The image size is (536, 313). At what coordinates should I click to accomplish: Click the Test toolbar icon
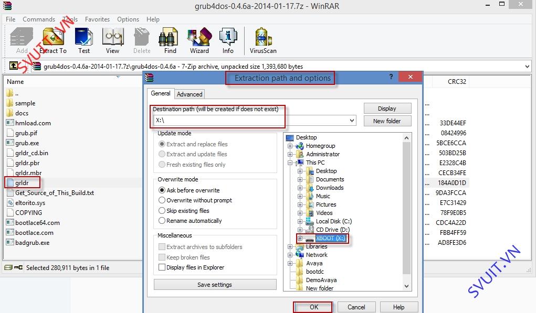click(84, 37)
